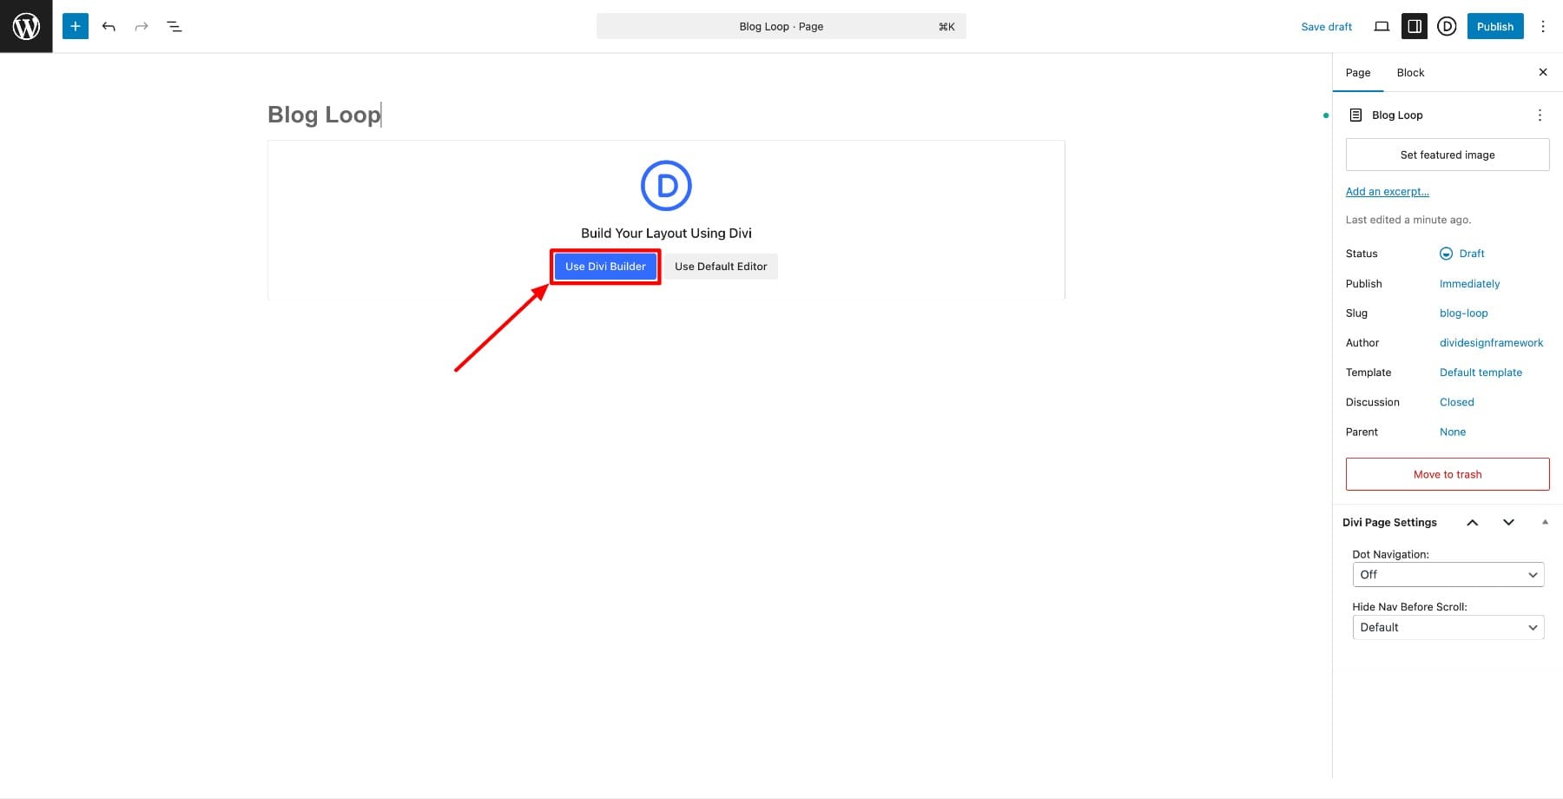Click the Divi circle icon in toolbar
The image size is (1563, 799).
[x=1447, y=26]
